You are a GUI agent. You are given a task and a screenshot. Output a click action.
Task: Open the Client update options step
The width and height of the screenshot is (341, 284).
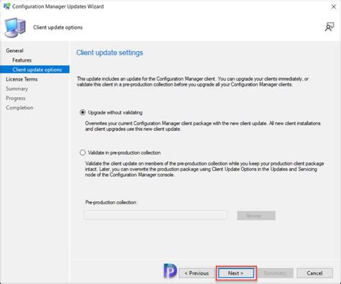click(35, 70)
